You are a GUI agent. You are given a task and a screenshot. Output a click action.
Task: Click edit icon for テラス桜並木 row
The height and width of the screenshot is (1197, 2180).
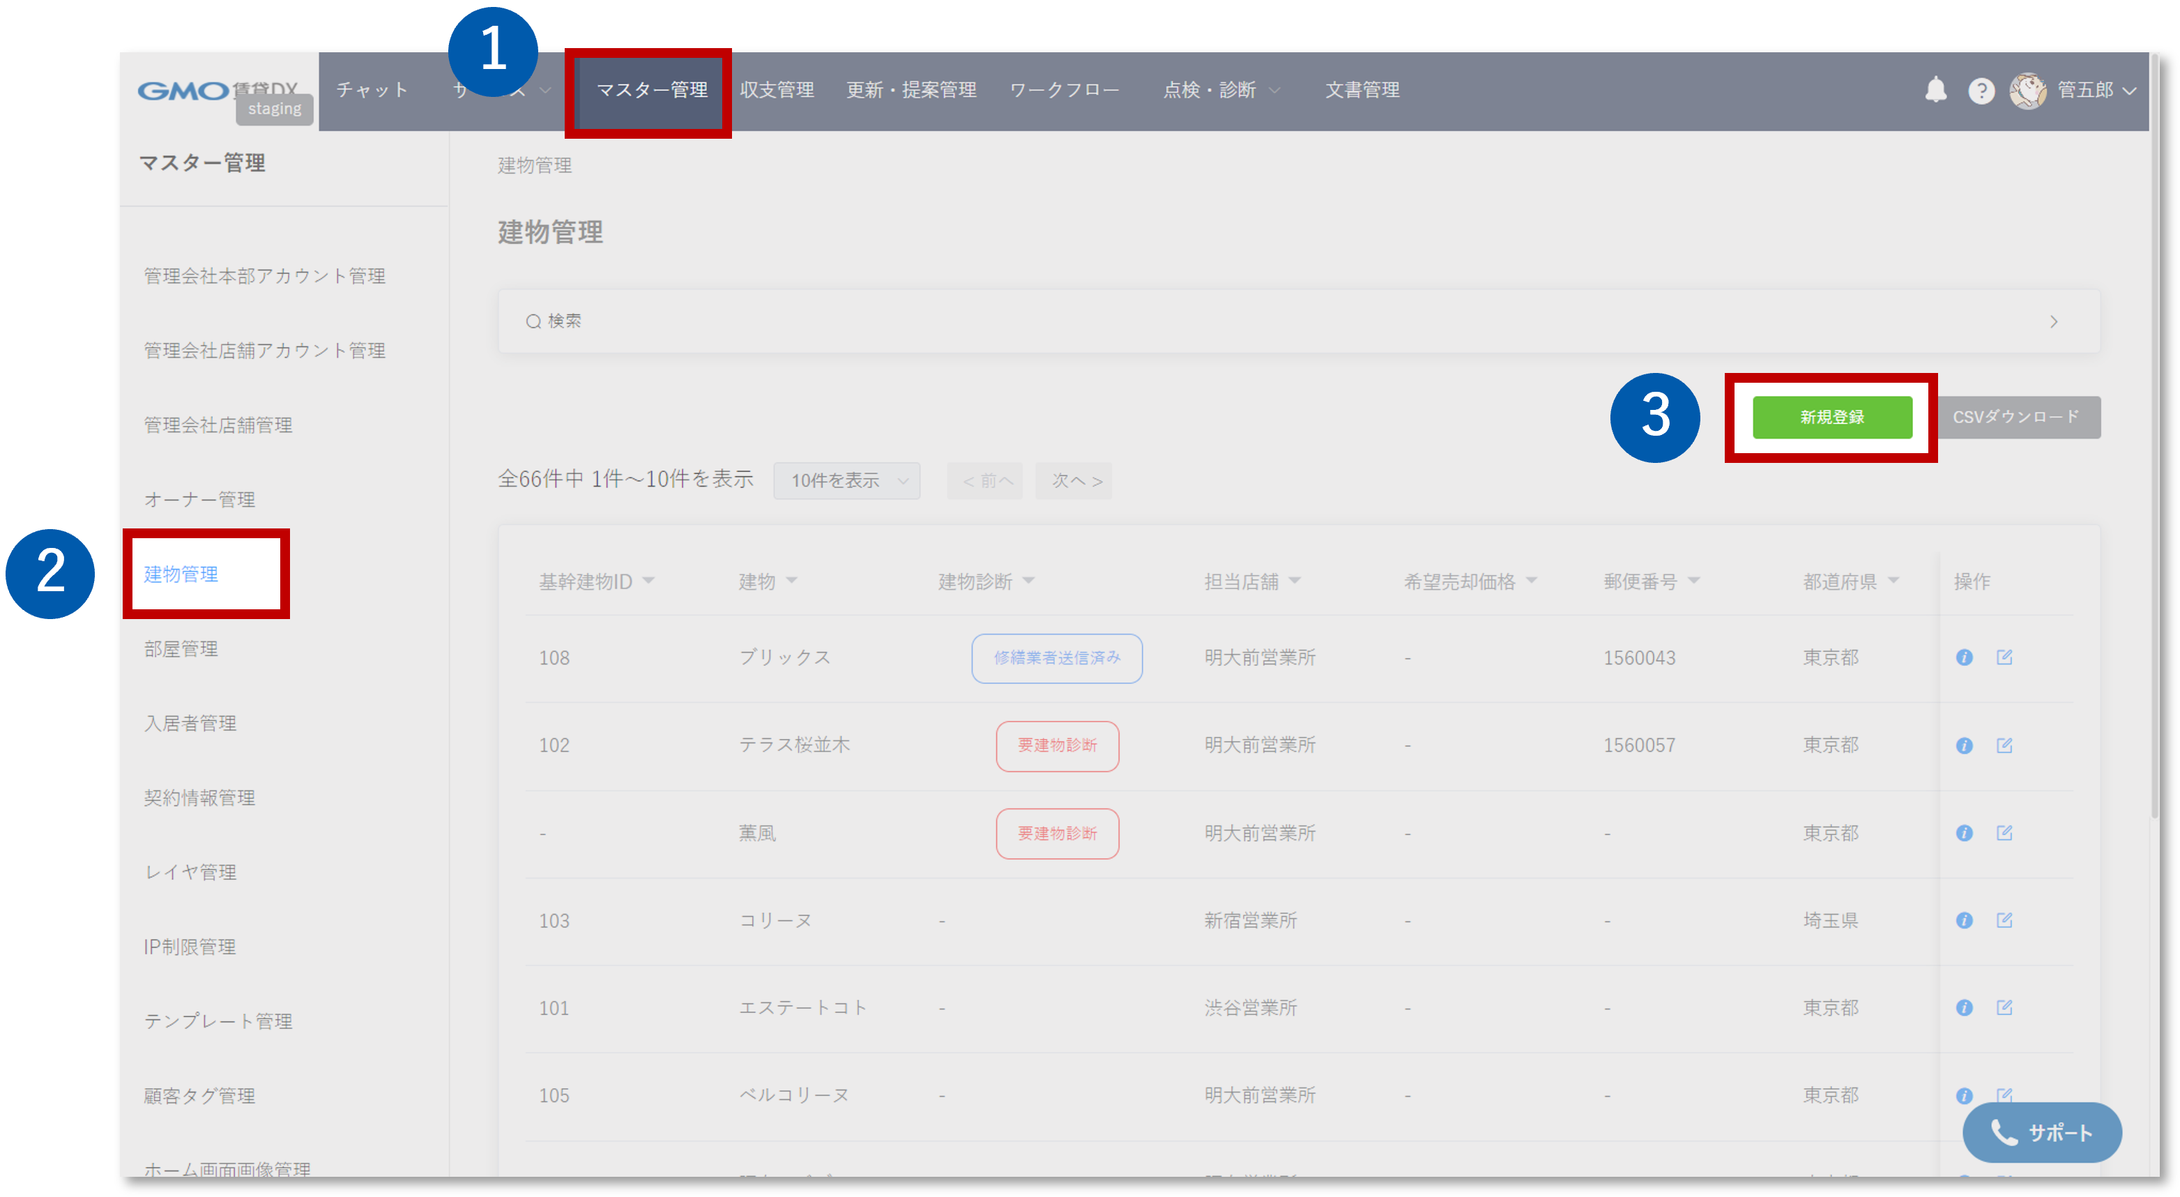2004,745
